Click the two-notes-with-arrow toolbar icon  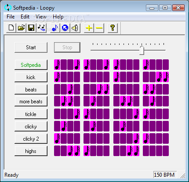[41, 28]
